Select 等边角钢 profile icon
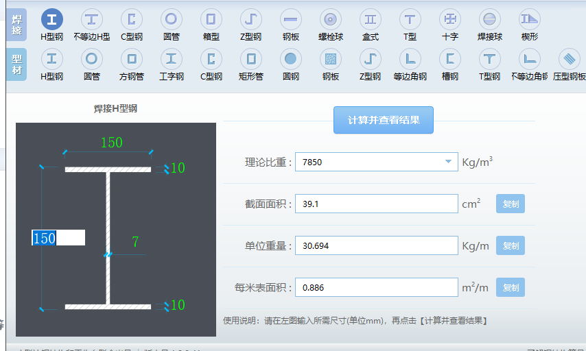 [x=410, y=59]
